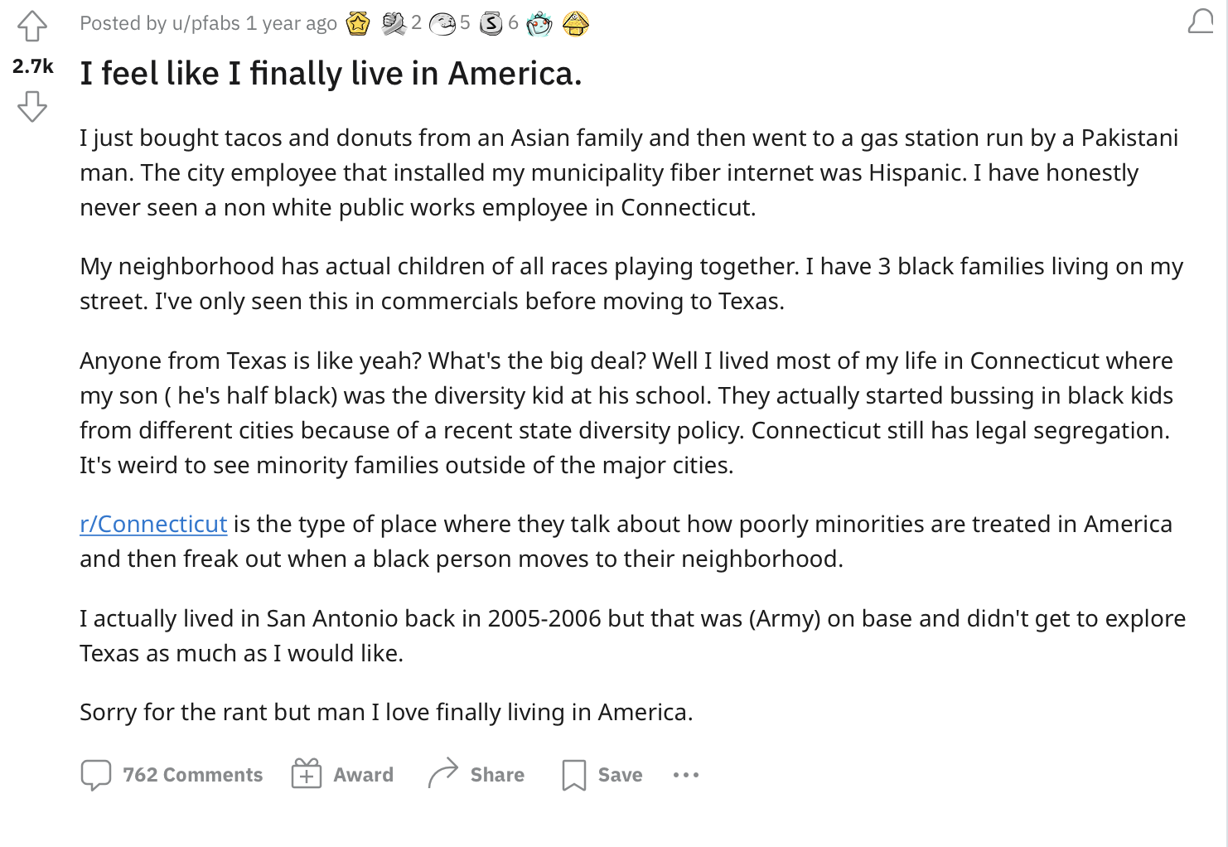Screen dimensions: 1228x847
Task: Click the yellow pyramid eye award icon
Action: (576, 24)
